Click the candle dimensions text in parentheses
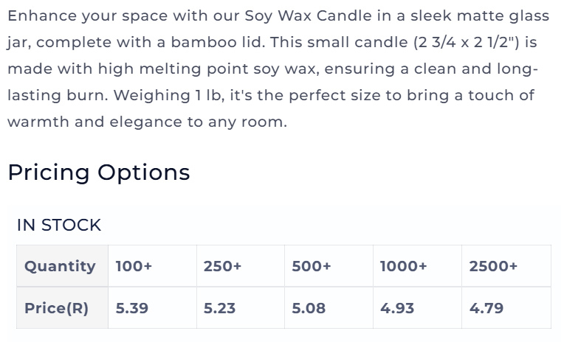The height and width of the screenshot is (342, 564). [x=467, y=43]
